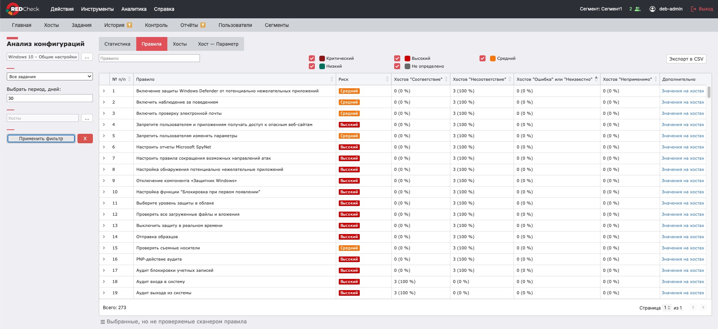Click the deb-admin user profile icon
This screenshot has height=329, width=718.
[x=652, y=9]
